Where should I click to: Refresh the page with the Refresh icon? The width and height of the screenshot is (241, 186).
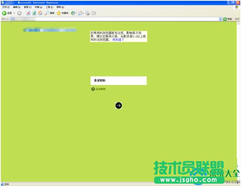click(34, 13)
